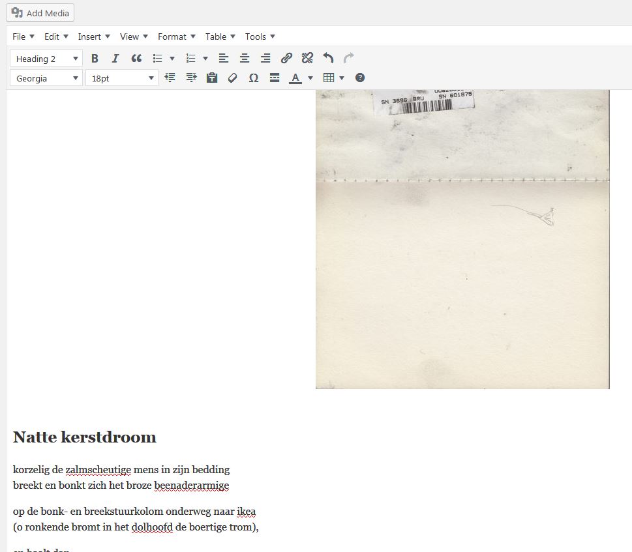Decrease indent of the text
632x552 pixels.
(x=170, y=78)
